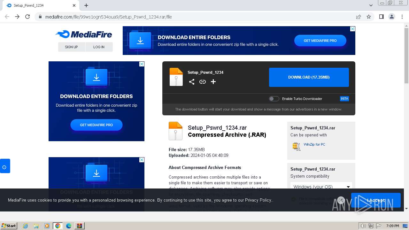409x230 pixels.
Task: Open the system compatibility dropdown
Action: tap(321, 186)
